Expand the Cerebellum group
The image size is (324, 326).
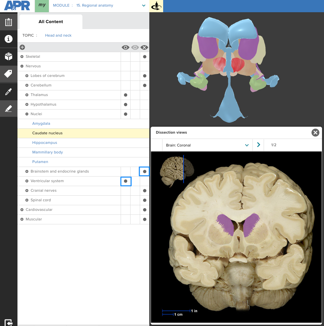click(x=27, y=85)
